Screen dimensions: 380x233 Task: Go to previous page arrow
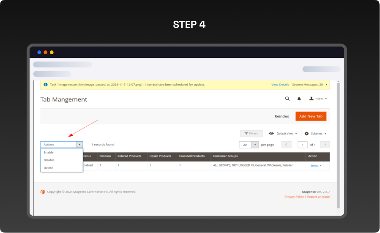pyautogui.click(x=286, y=145)
